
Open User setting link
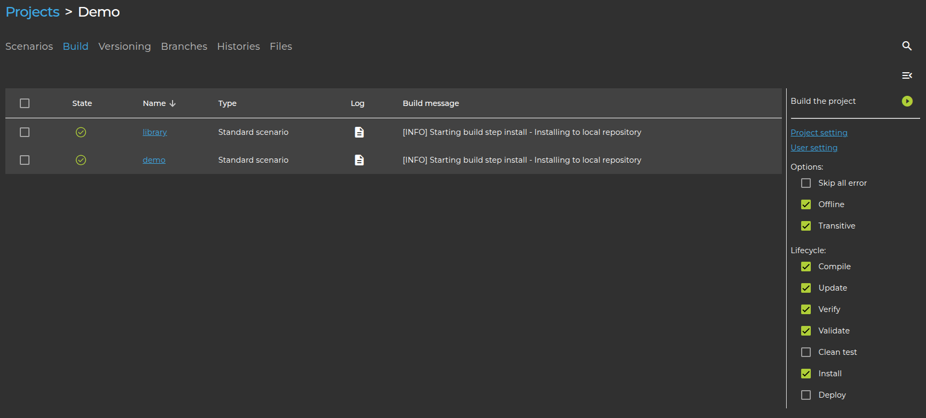pos(814,148)
